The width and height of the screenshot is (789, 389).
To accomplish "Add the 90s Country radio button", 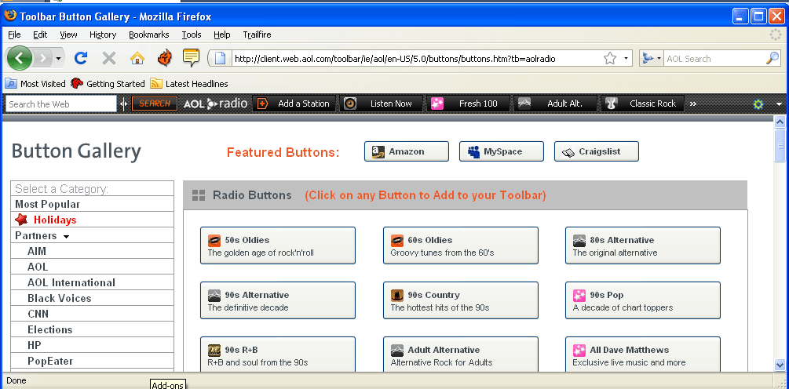I will 460,300.
